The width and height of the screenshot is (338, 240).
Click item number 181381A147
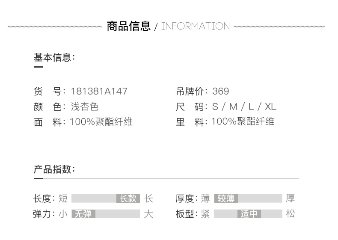(99, 91)
